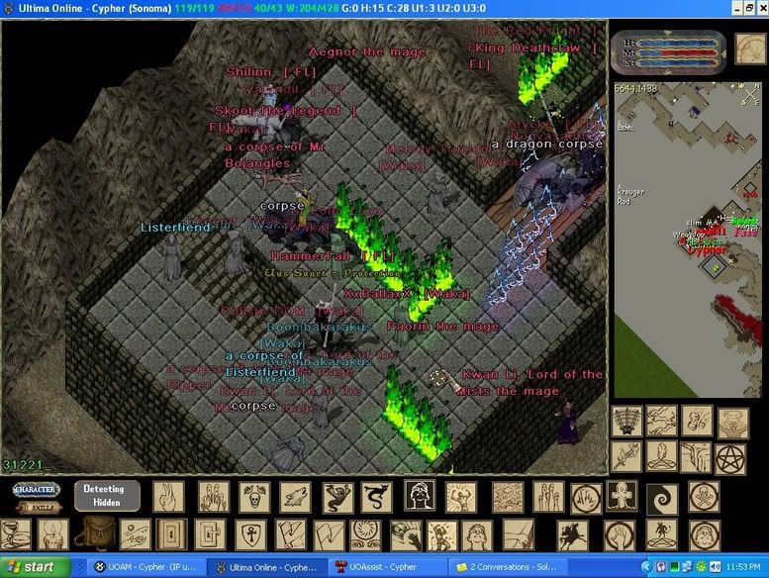
Task: Activate the Detecting Hidden skill button
Action: click(107, 496)
